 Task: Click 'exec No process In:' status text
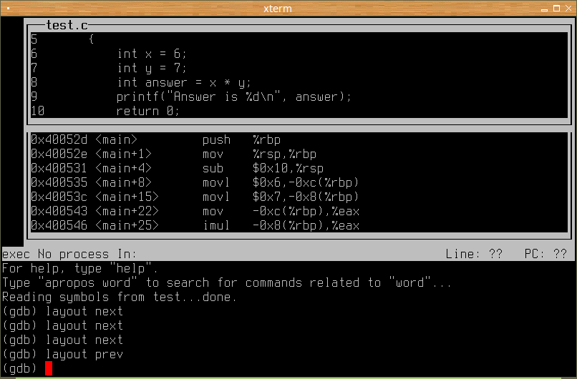pos(69,254)
